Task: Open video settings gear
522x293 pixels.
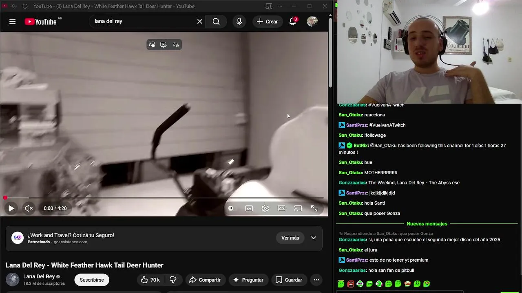Action: [265, 208]
